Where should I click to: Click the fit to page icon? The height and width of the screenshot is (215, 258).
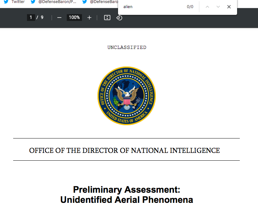point(107,18)
